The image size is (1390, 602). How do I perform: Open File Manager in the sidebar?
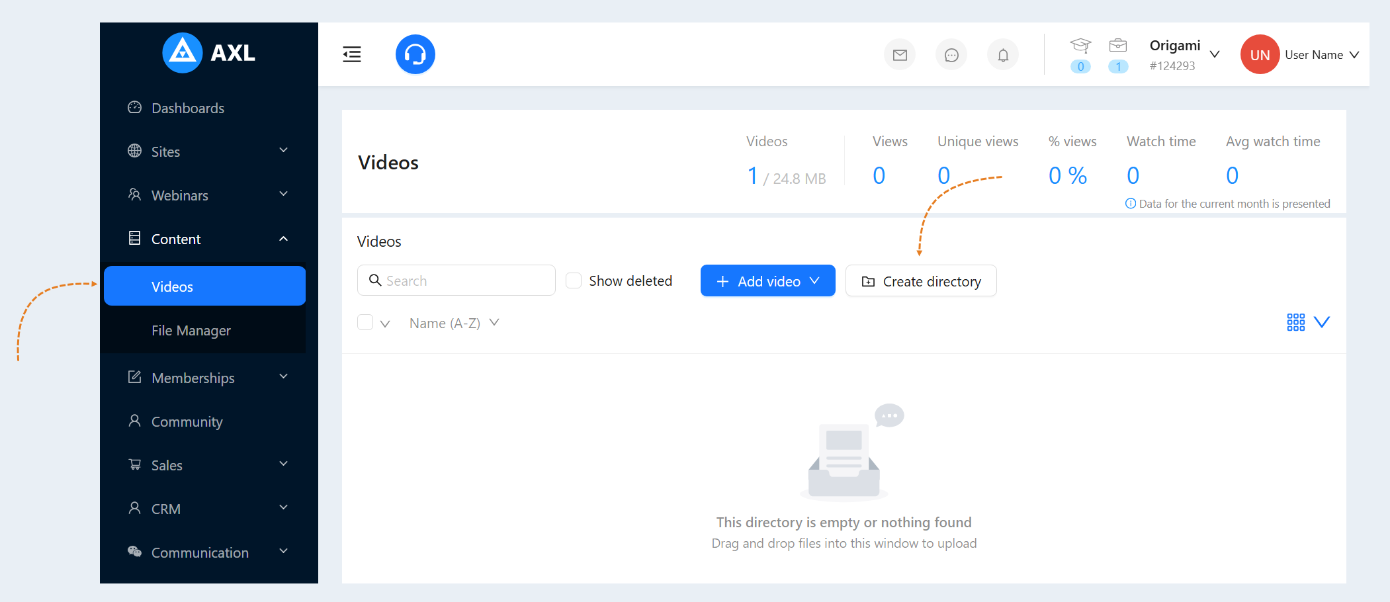205,330
